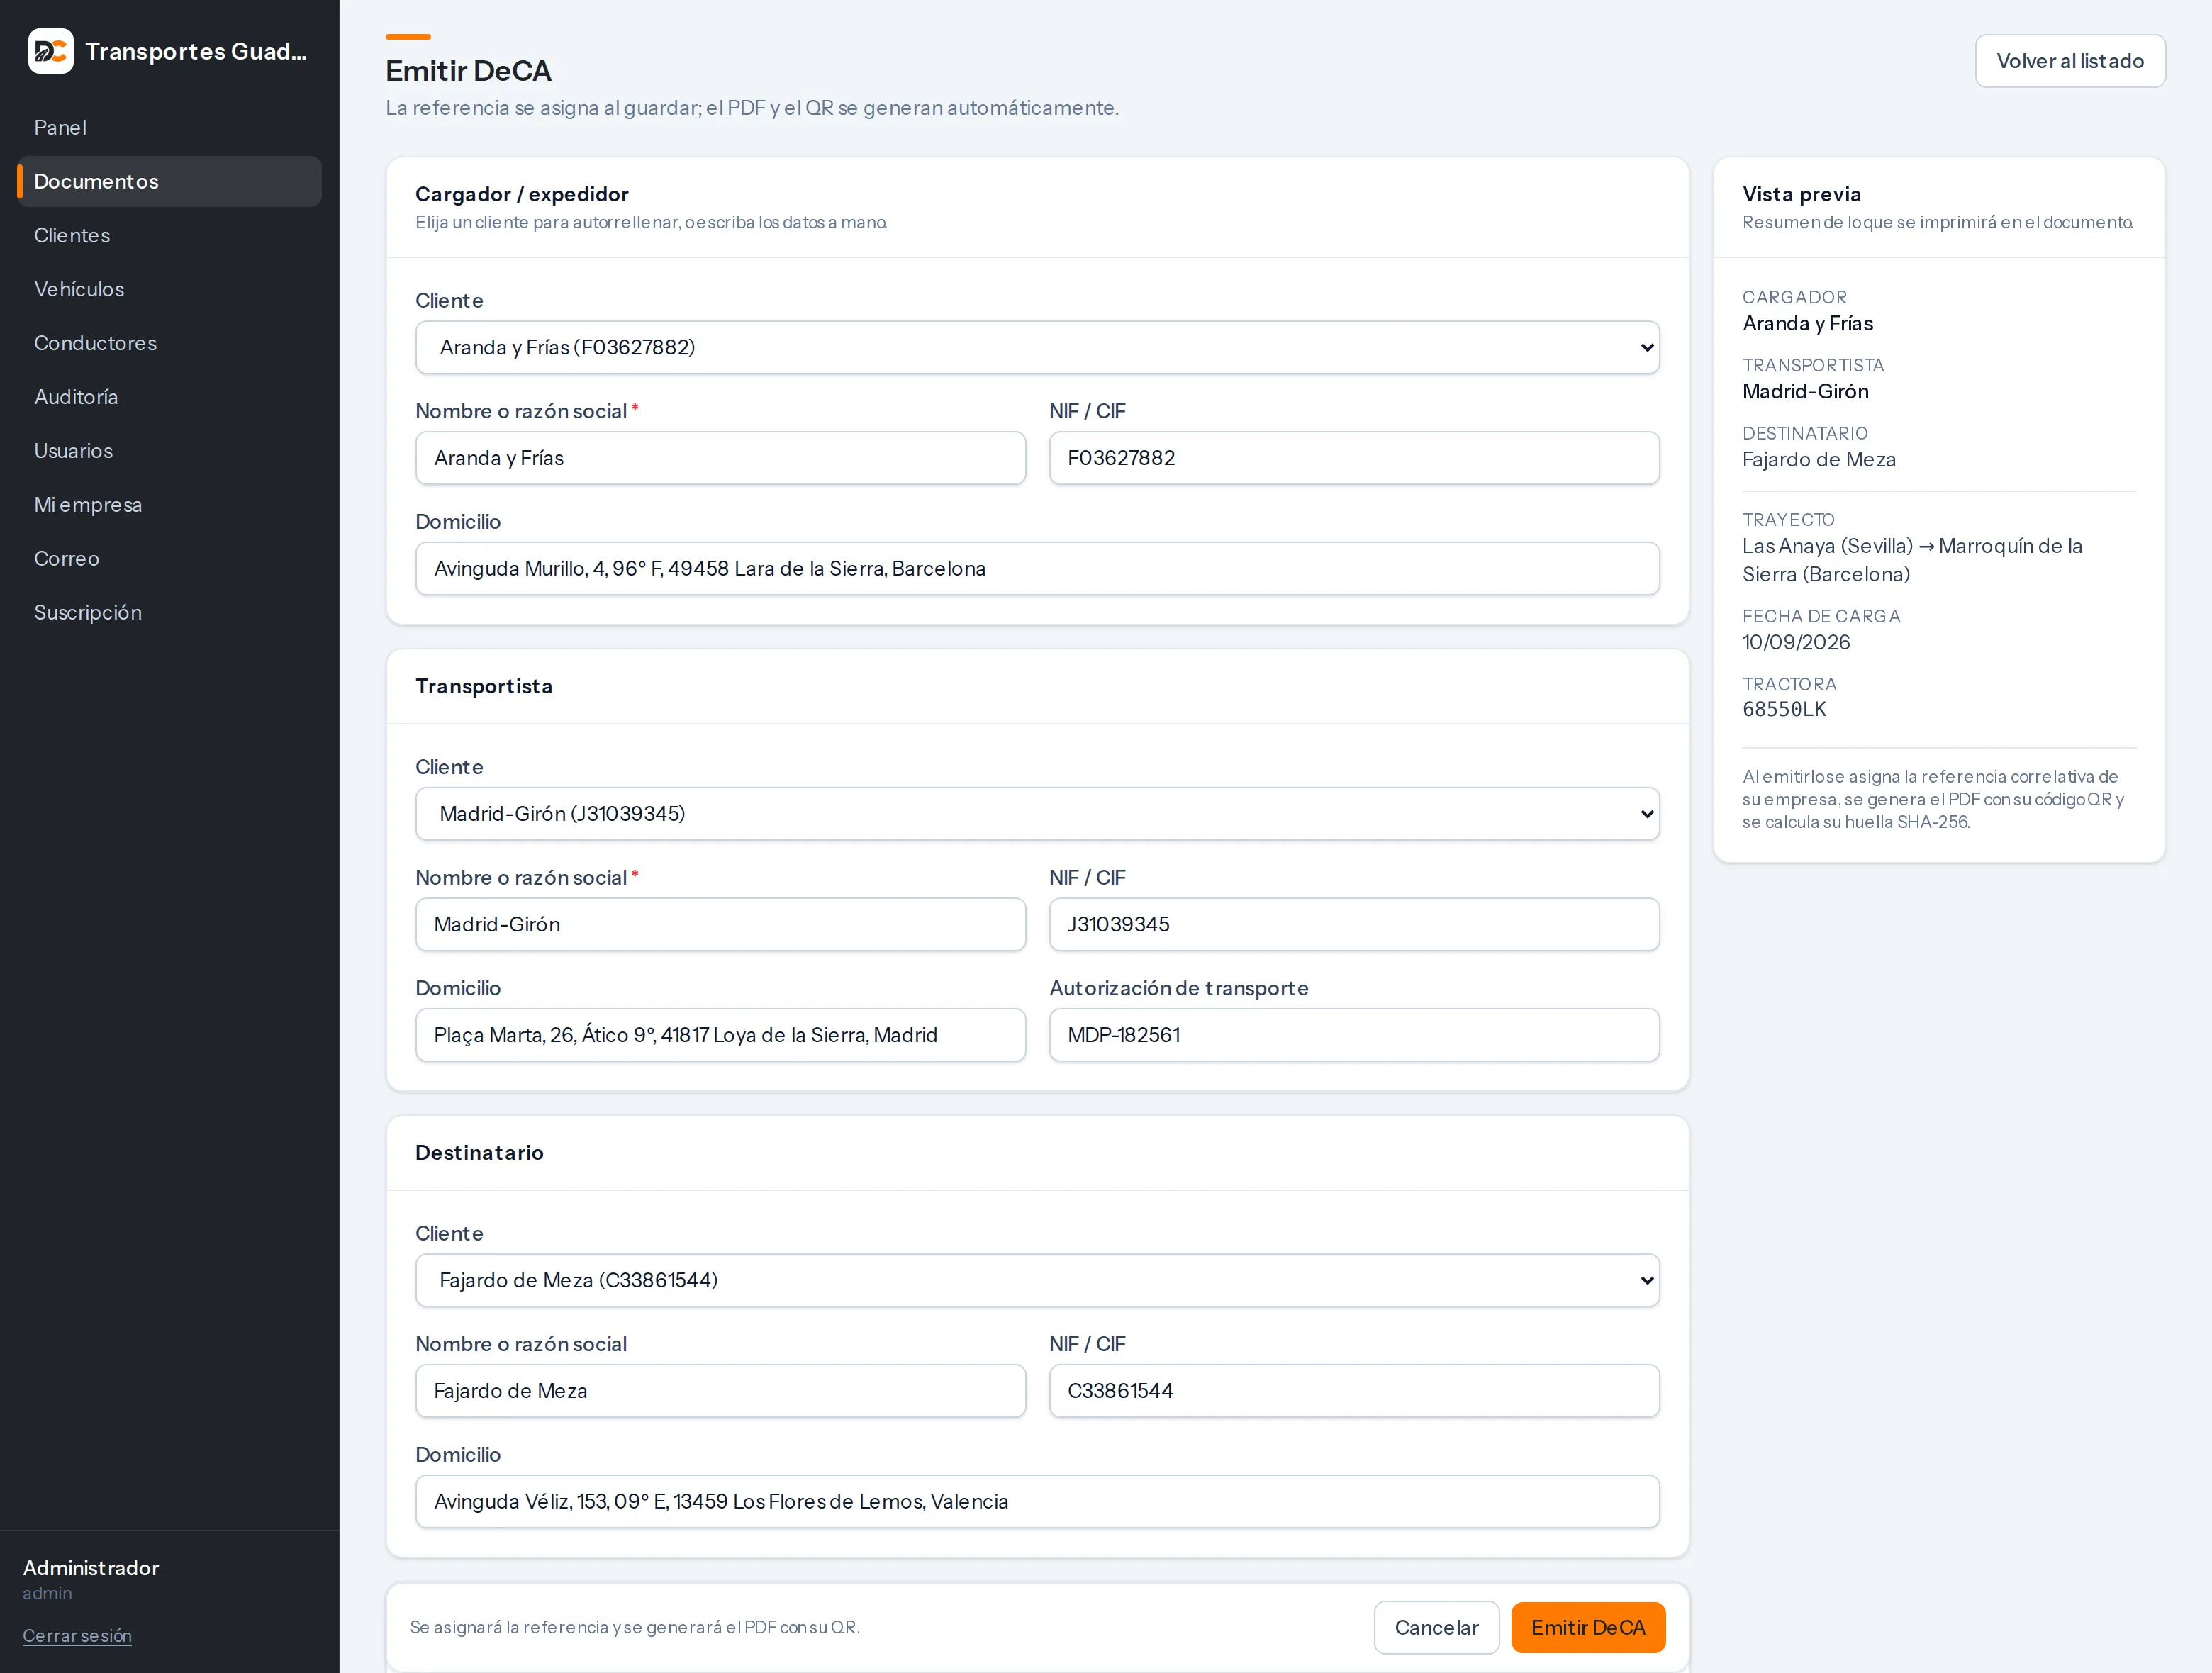Select preview destinatario Fajardo de Meza
Screen dimensions: 2212x1673
(x=1819, y=459)
